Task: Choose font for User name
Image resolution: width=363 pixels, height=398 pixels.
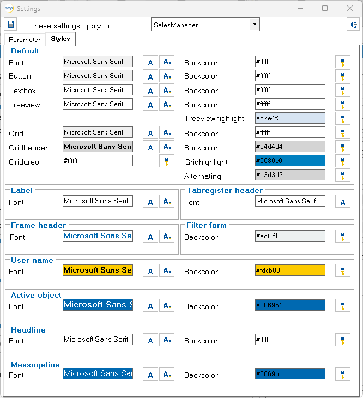Action: [150, 270]
